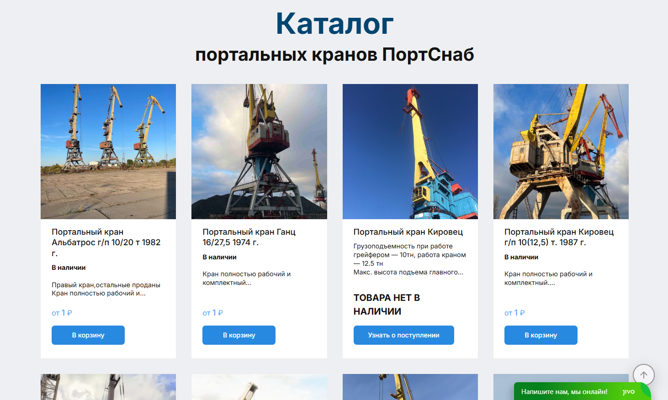Open title link Портальный кран Ганц 16/27,5
The height and width of the screenshot is (400, 668).
click(x=249, y=237)
